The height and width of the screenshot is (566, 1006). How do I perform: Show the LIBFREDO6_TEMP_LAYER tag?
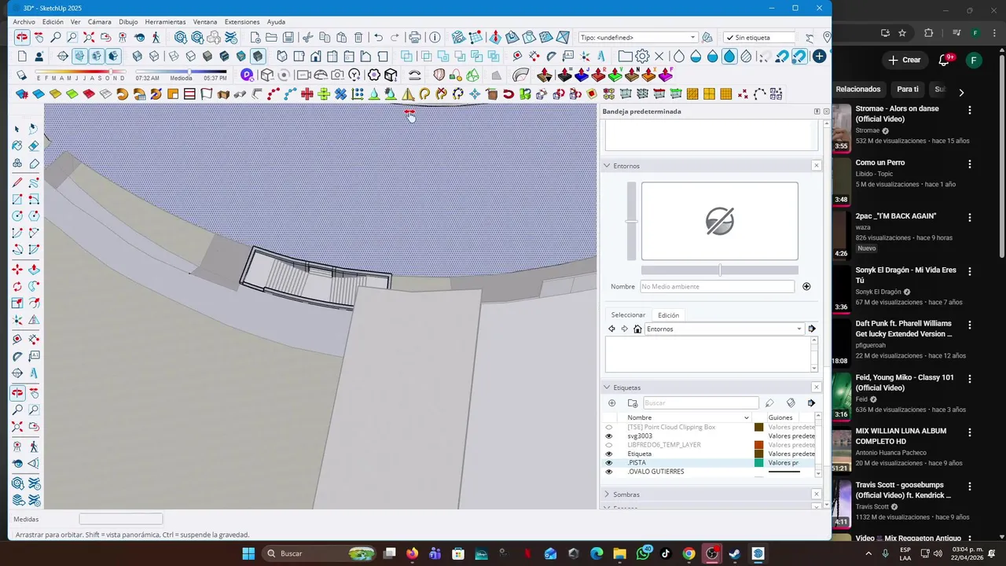[x=608, y=445]
